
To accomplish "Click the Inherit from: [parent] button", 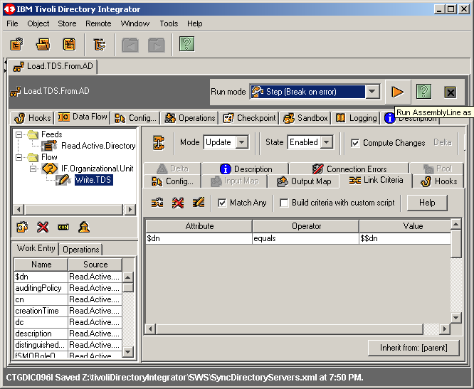I will (414, 348).
